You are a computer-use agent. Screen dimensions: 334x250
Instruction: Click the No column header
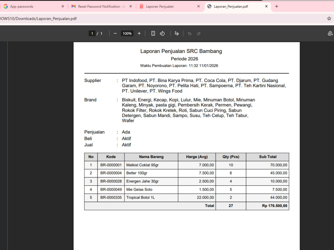91,157
